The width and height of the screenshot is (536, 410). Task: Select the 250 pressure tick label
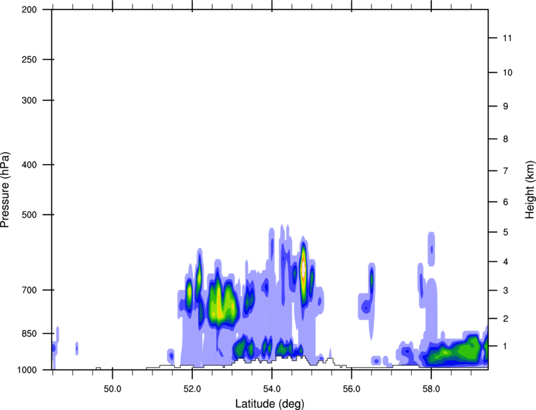[x=29, y=59]
